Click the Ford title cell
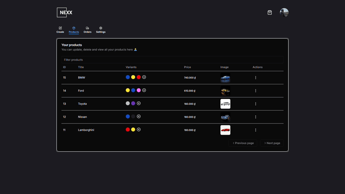Viewport: 345px width, 194px height. (81, 91)
